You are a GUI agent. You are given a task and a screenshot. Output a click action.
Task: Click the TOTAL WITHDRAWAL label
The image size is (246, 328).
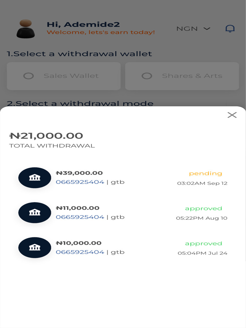coord(52,146)
